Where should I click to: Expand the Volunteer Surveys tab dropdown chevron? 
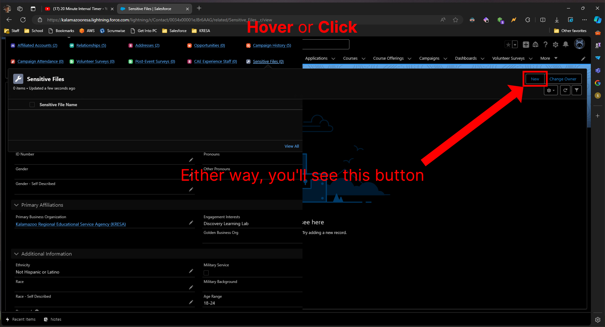click(x=531, y=58)
